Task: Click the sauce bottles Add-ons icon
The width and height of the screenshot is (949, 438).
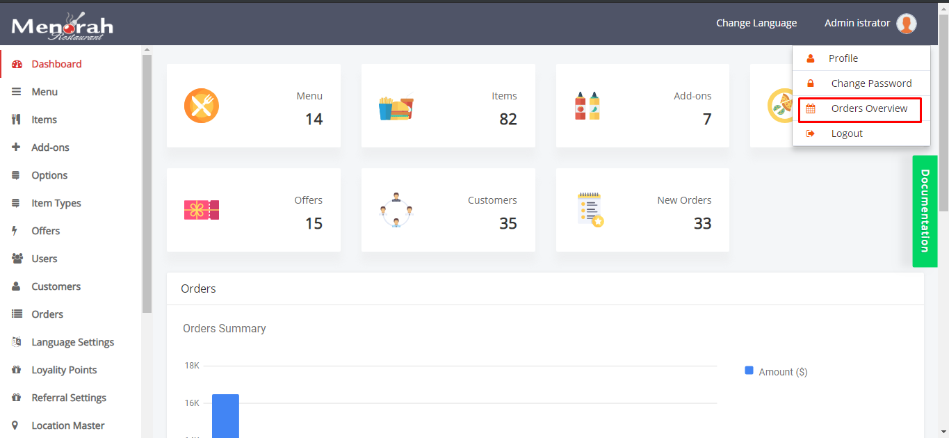Action: tap(587, 106)
